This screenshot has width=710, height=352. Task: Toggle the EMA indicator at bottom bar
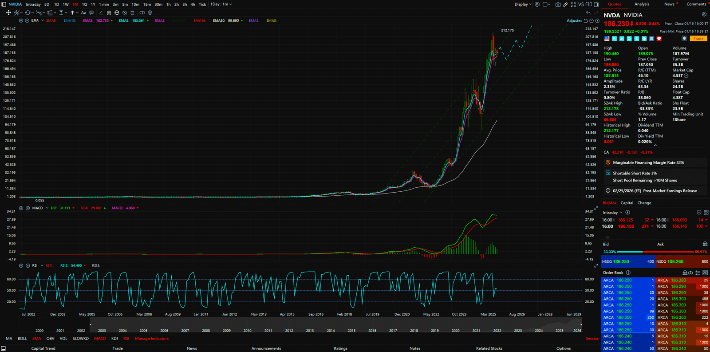click(x=36, y=339)
